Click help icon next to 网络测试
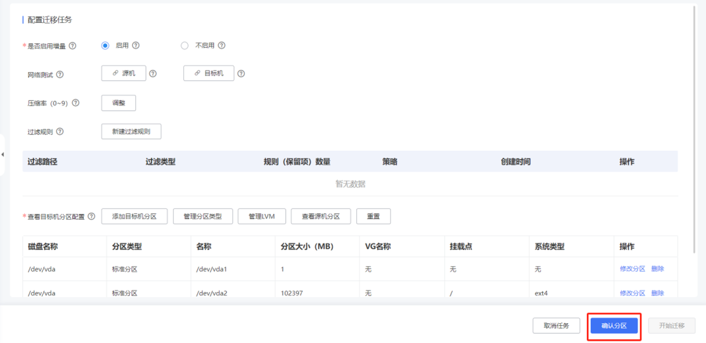This screenshot has width=706, height=343. pyautogui.click(x=60, y=74)
